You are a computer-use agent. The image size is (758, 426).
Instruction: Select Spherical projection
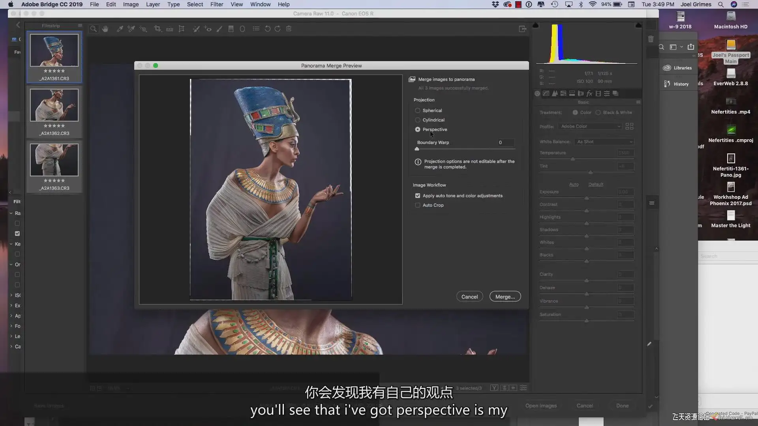418,110
